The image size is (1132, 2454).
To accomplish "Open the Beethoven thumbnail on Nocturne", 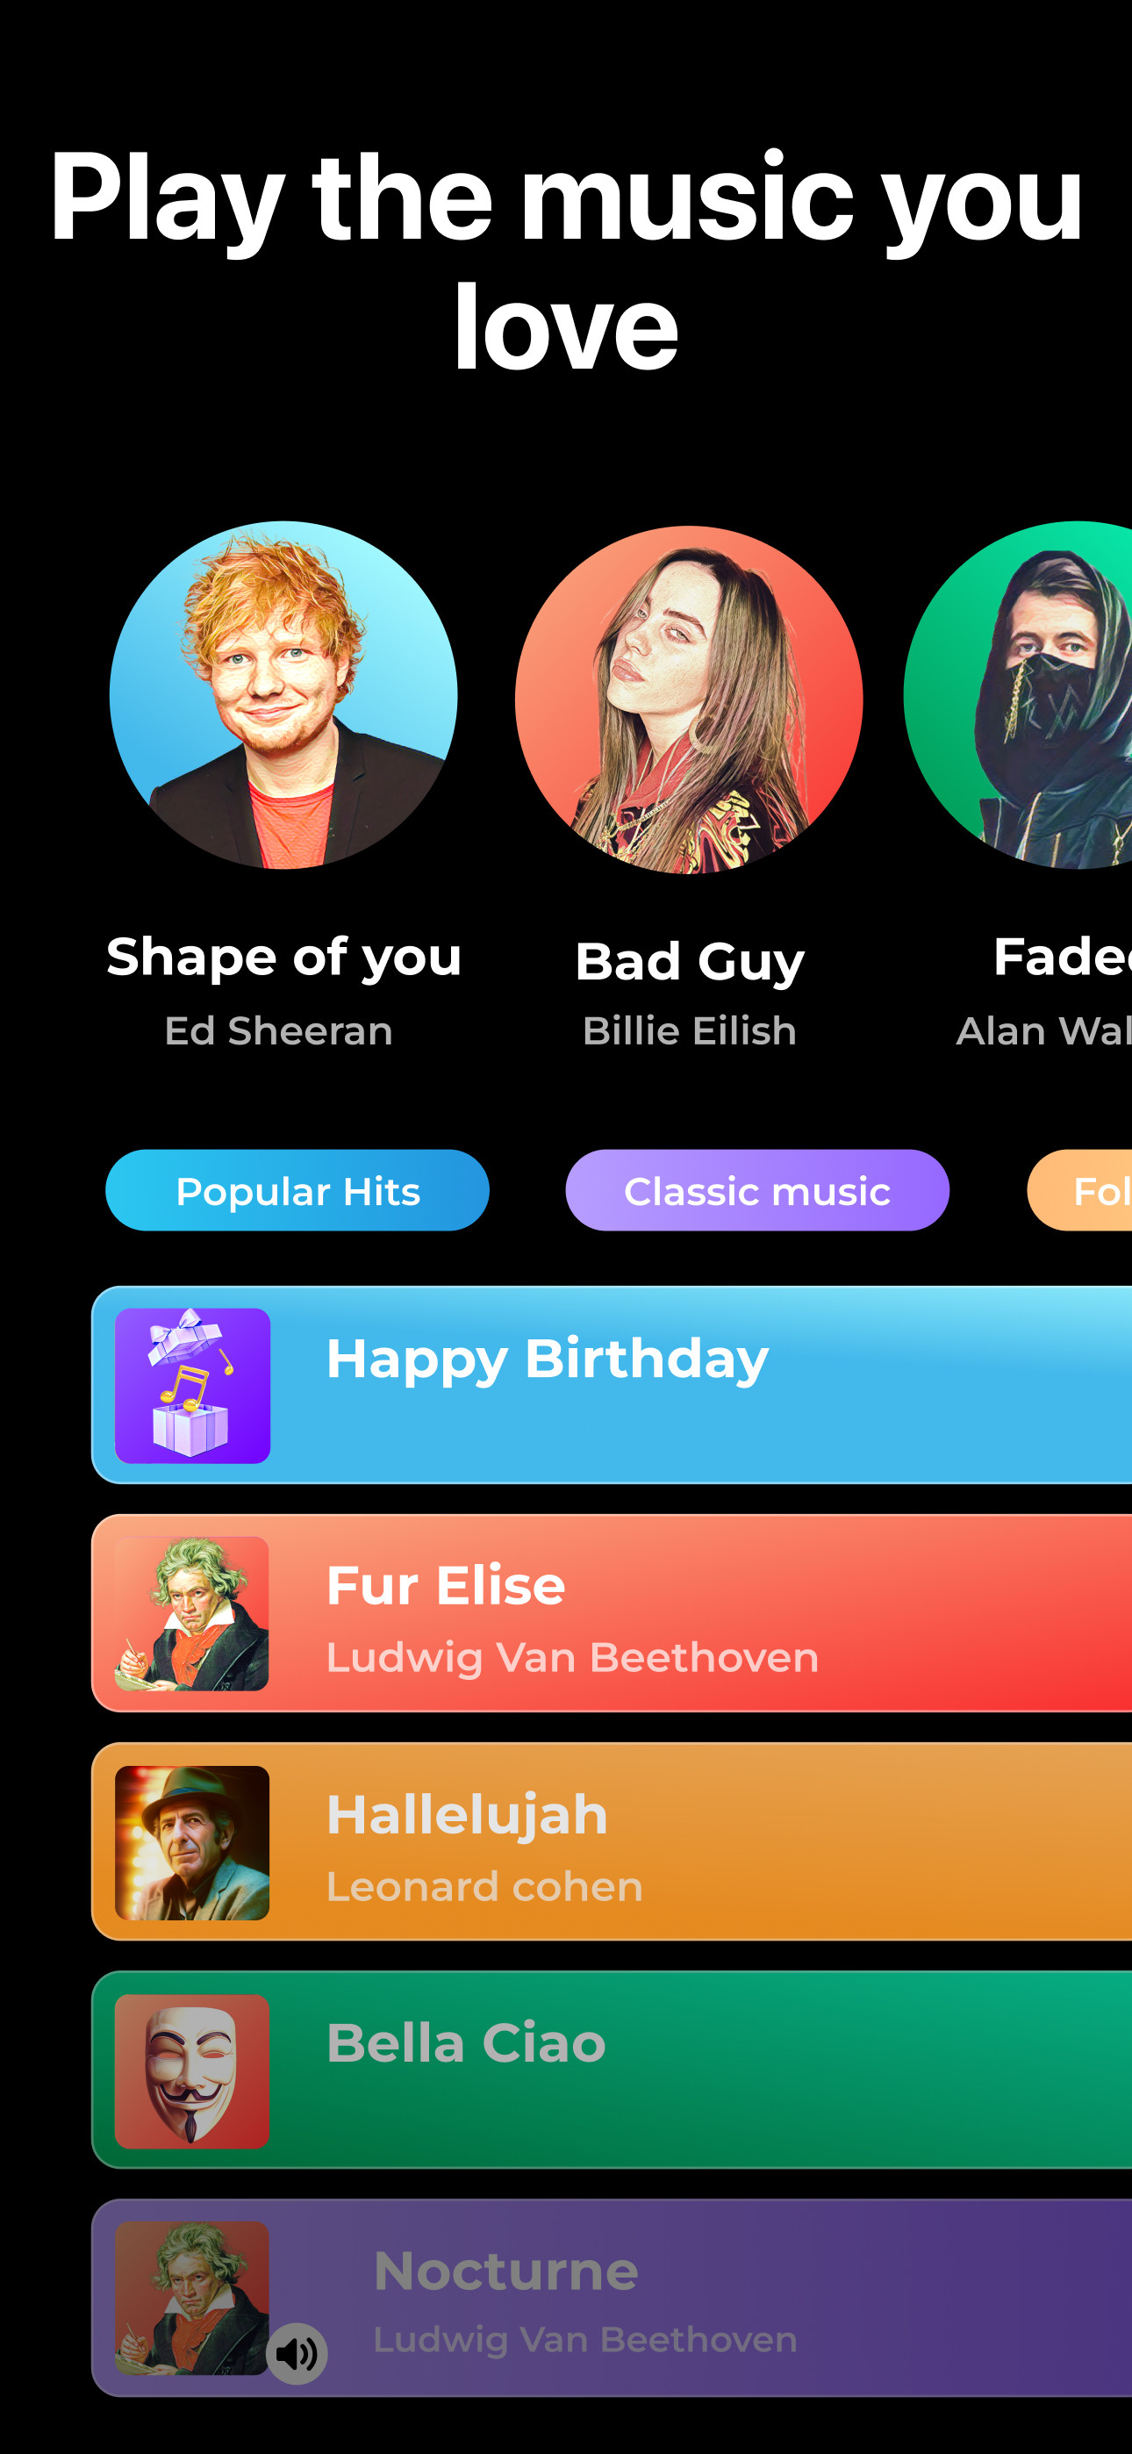I will tap(192, 2298).
